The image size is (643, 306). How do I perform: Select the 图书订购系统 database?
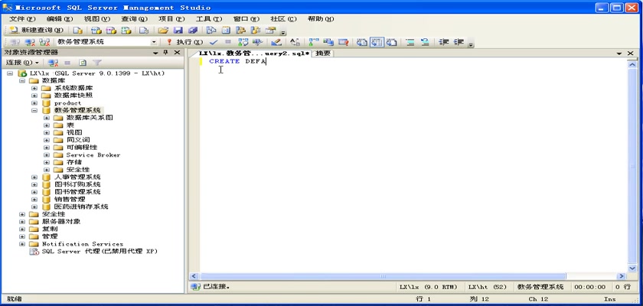(77, 184)
